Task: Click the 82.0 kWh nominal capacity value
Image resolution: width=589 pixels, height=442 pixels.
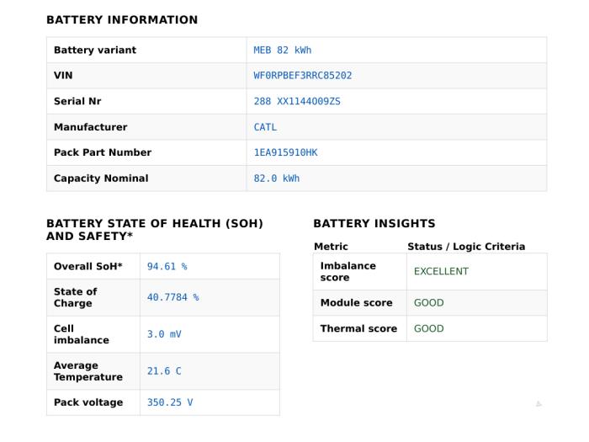Action: [277, 178]
